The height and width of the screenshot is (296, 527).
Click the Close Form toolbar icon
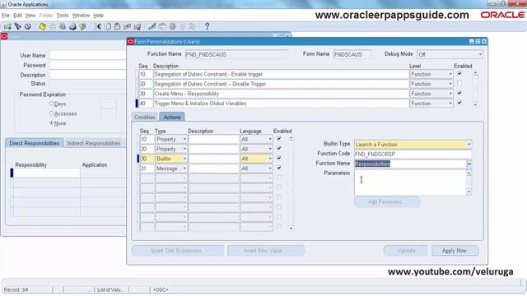(82, 26)
